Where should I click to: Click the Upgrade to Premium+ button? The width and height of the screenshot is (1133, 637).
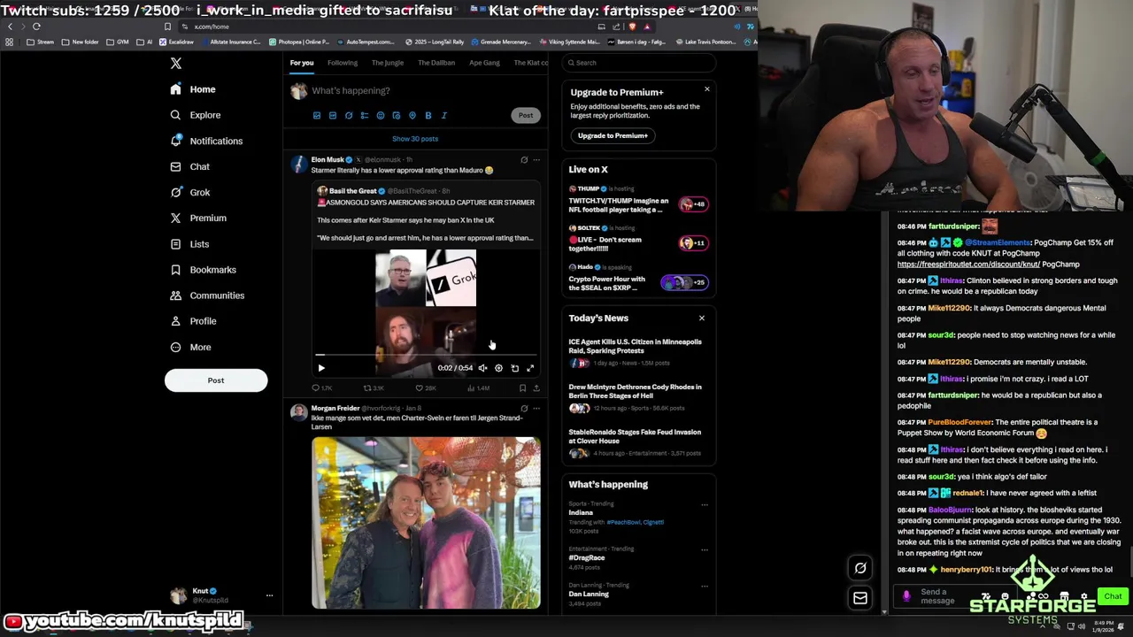[x=613, y=135]
